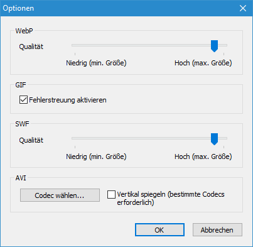Image resolution: width=253 pixels, height=247 pixels.
Task: Cancel with the Abbrechen button
Action: [217, 230]
